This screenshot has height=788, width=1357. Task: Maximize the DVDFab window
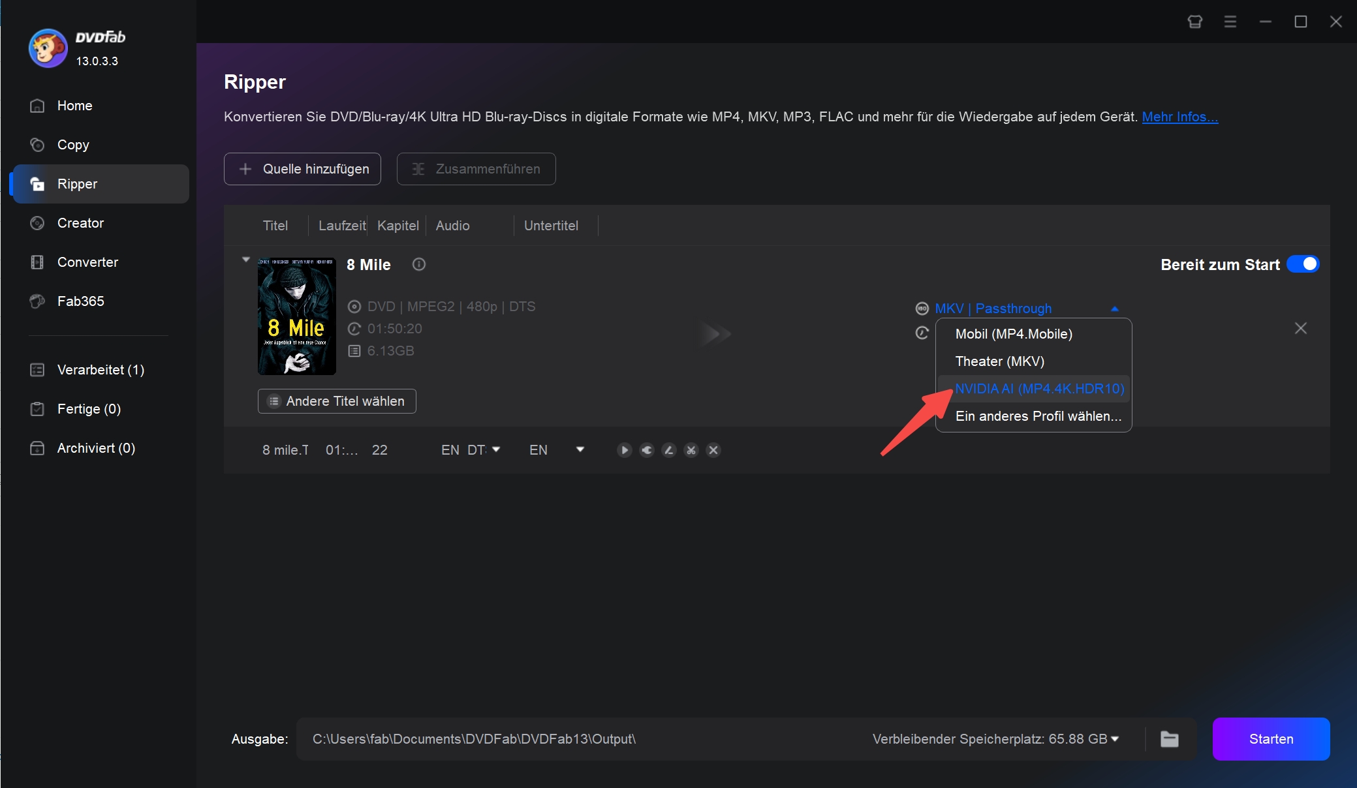1301,22
